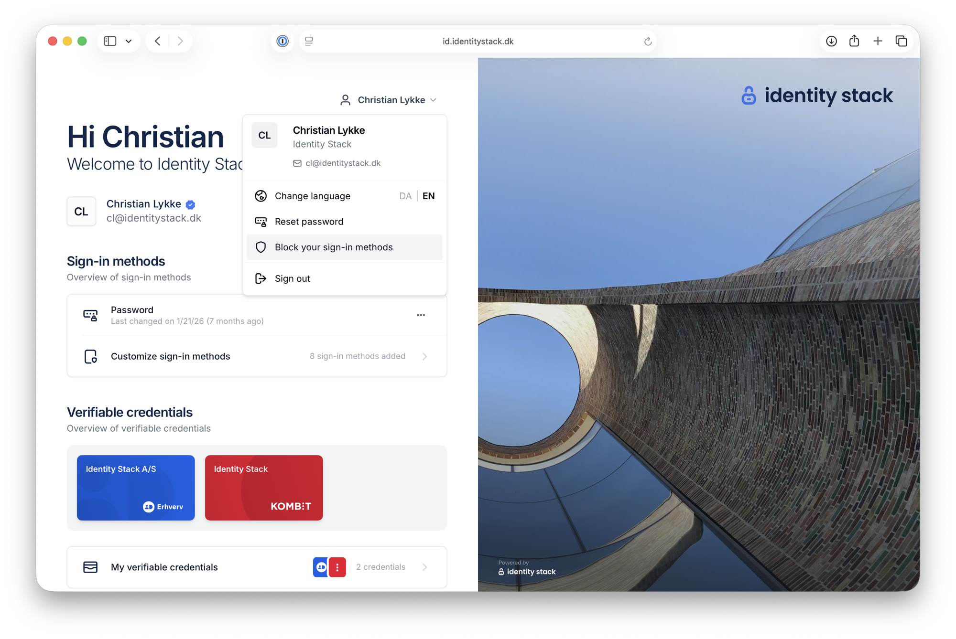
Task: Expand the chevron next to 2 credentials
Action: coord(424,567)
